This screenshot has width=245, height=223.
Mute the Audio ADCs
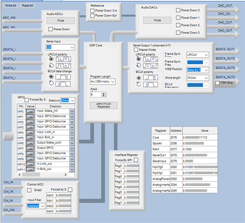click(x=61, y=20)
